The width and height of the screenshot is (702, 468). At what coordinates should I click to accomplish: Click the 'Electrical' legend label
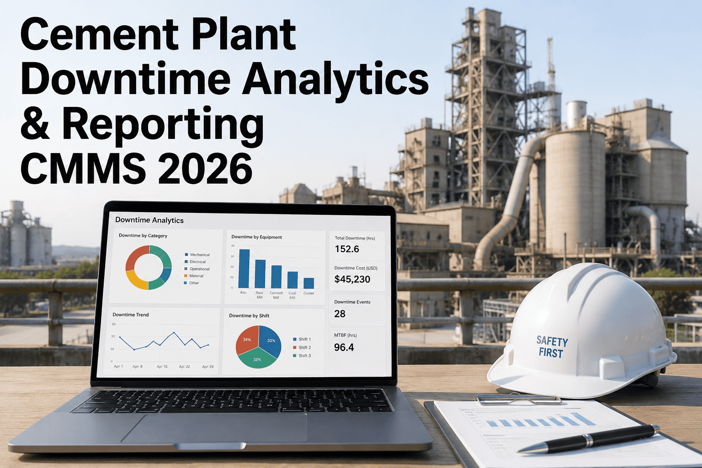click(x=198, y=262)
